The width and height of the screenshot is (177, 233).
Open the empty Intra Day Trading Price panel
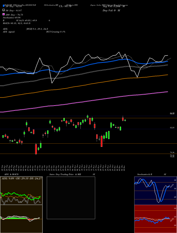coord(71,198)
